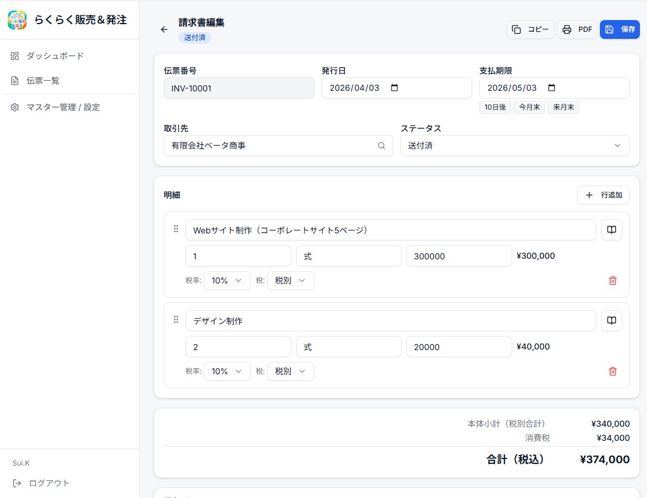Click quantity field with value 1
Image resolution: width=647 pixels, height=498 pixels.
238,256
